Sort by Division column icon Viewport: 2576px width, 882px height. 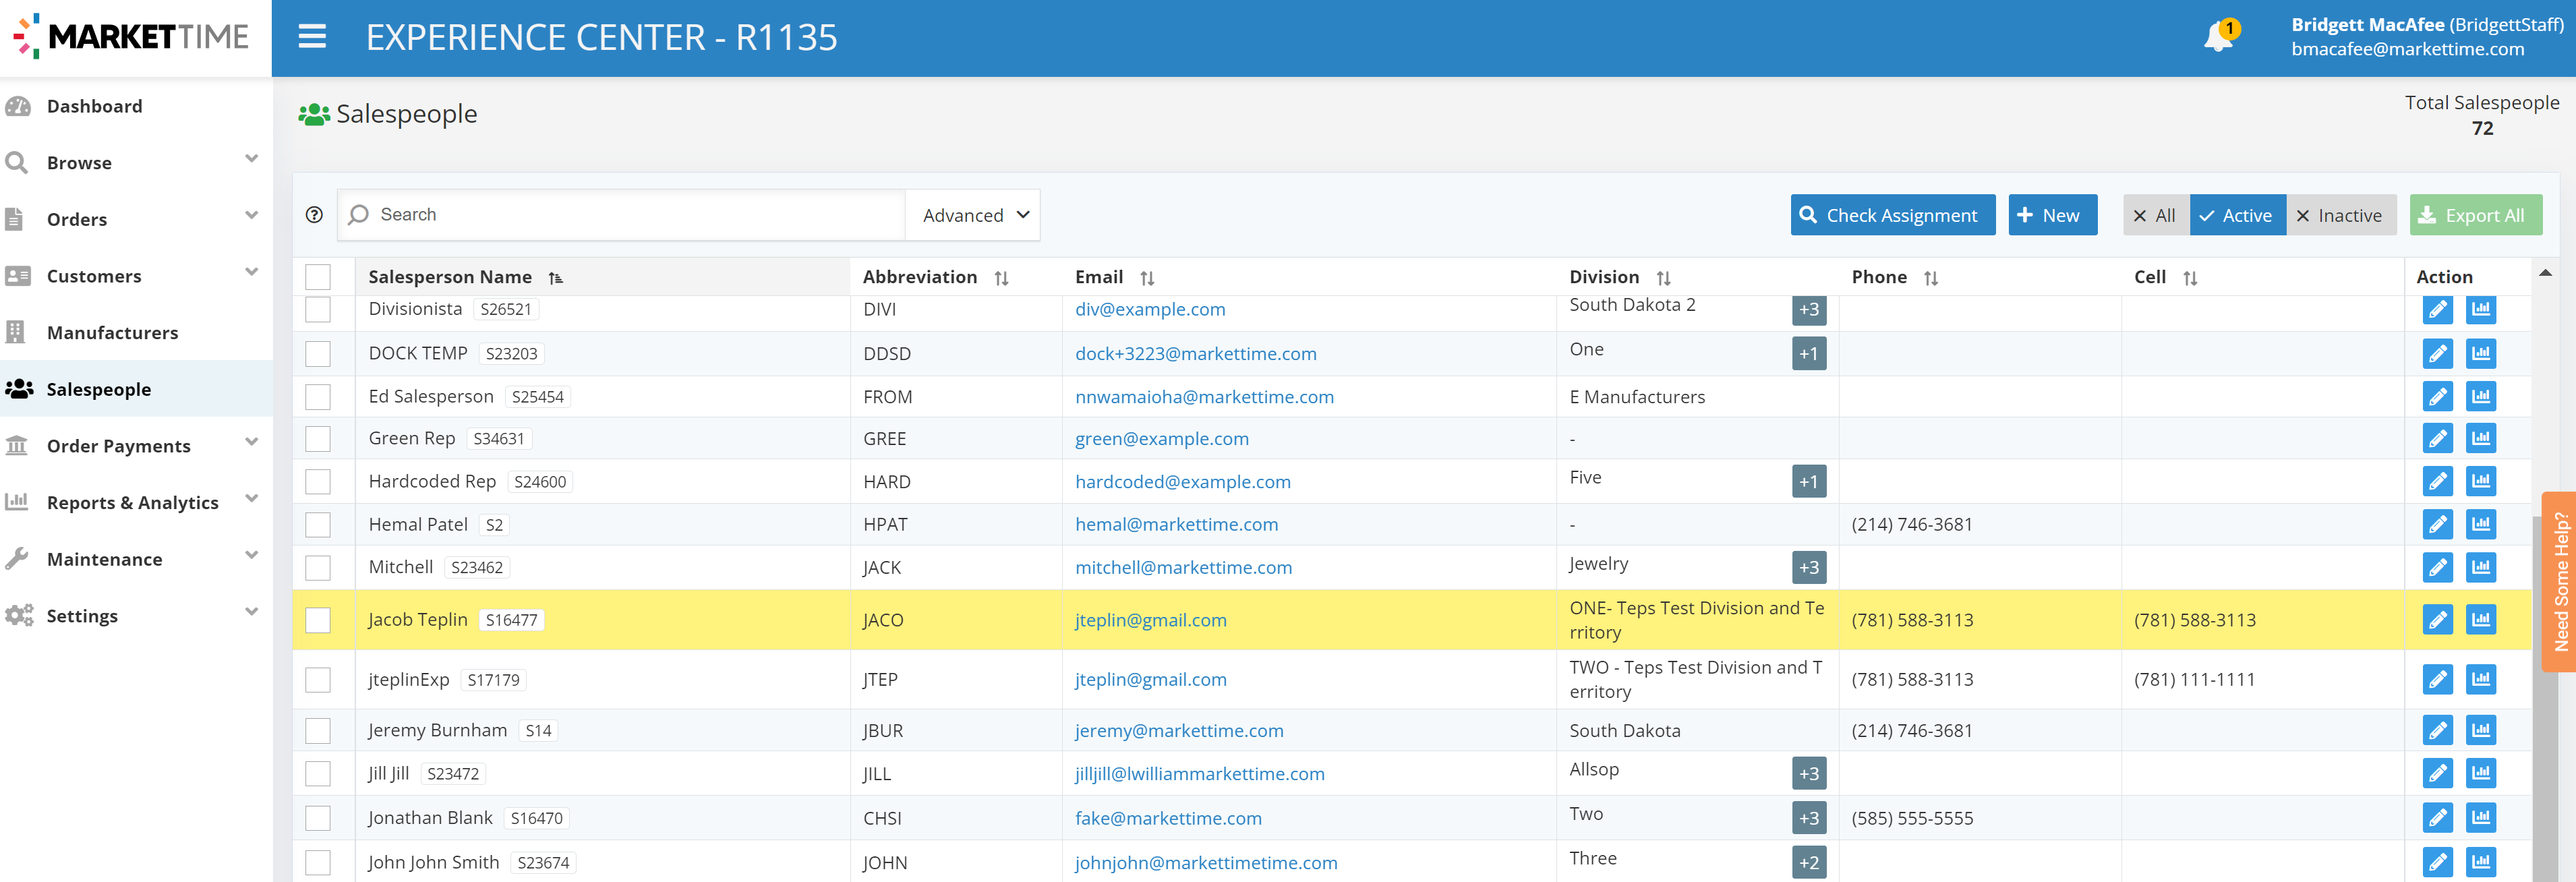(1663, 278)
